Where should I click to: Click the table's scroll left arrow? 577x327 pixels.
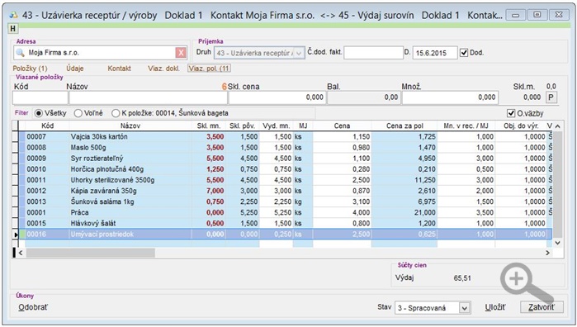coord(21,253)
